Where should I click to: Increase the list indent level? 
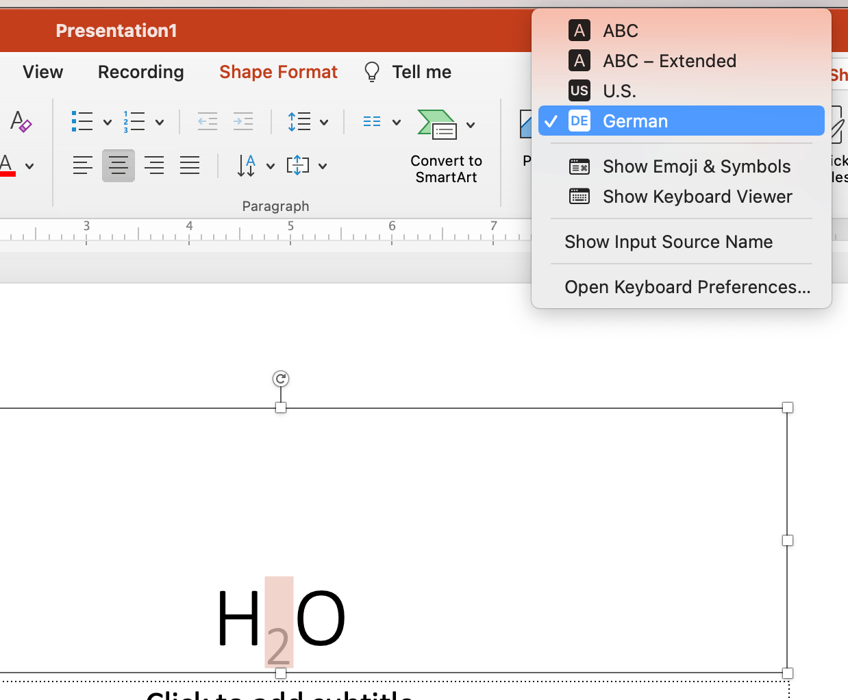[242, 122]
